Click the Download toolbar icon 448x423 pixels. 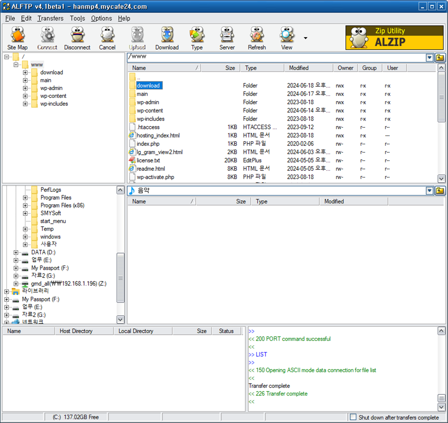coord(167,37)
